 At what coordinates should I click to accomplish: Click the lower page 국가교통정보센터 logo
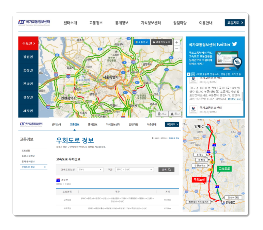click(31, 124)
